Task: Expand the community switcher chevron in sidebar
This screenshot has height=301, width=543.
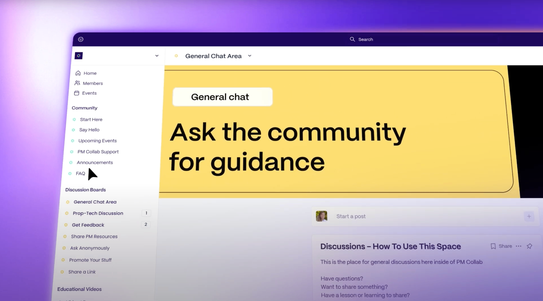Action: [157, 56]
